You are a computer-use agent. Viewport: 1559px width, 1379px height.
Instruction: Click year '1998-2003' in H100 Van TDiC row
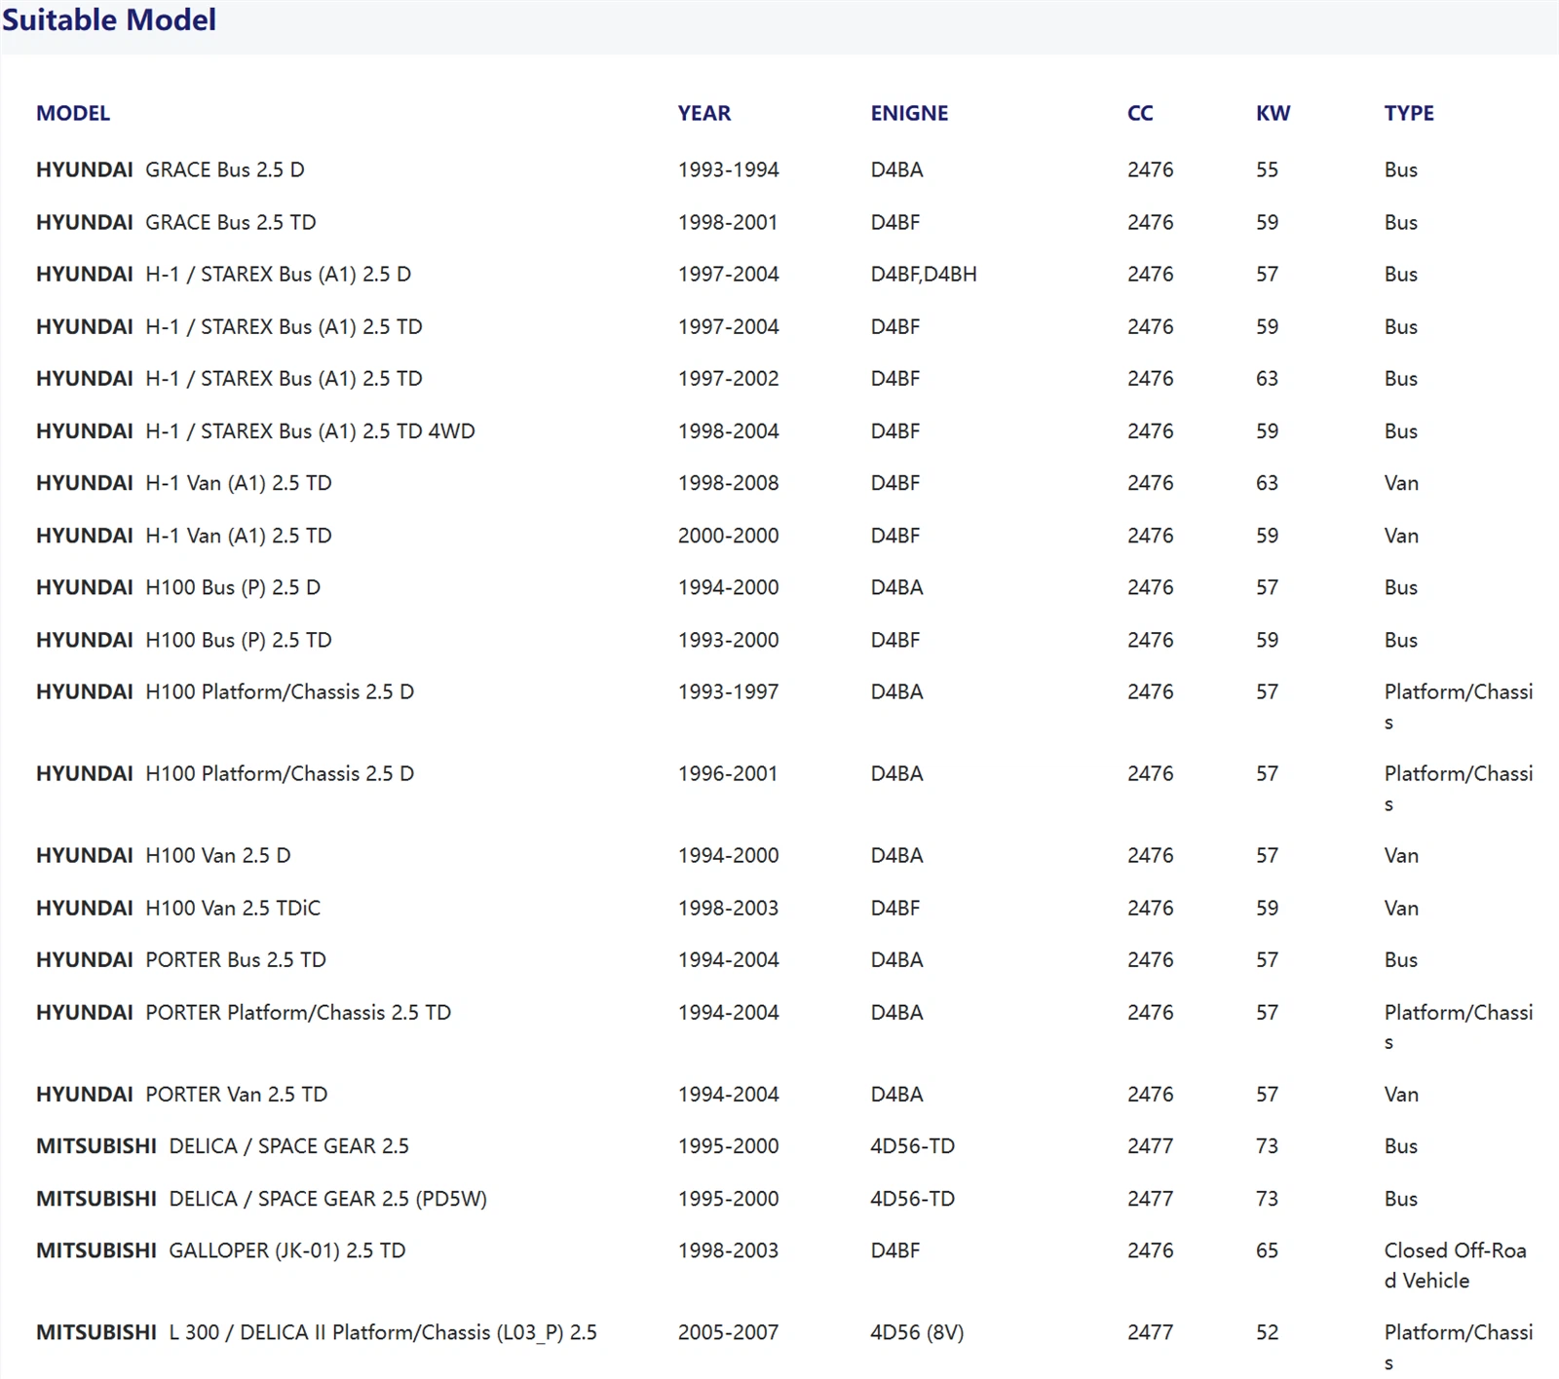[x=728, y=908]
